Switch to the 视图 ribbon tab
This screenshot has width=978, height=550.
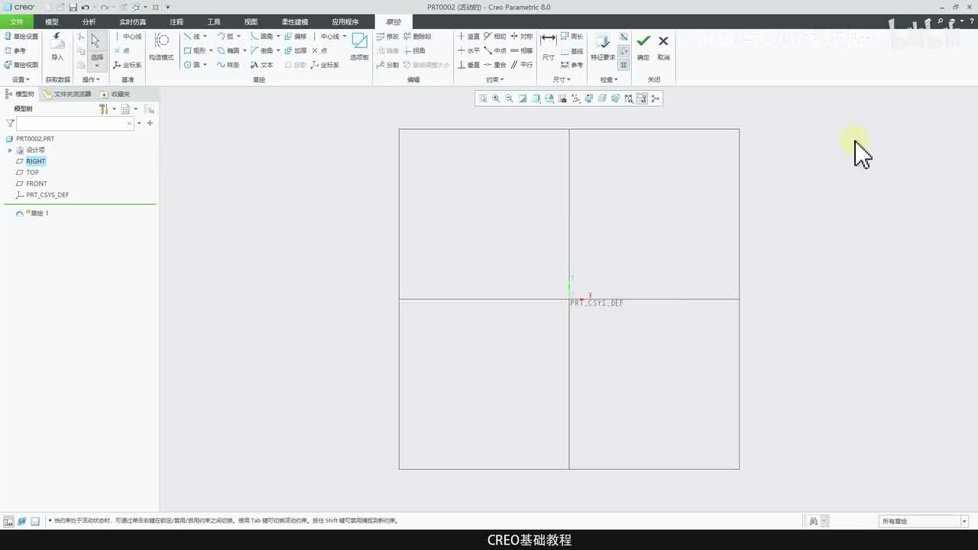(x=251, y=22)
